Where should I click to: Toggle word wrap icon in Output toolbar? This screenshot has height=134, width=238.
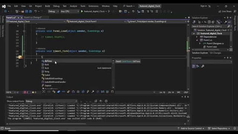pos(101,101)
